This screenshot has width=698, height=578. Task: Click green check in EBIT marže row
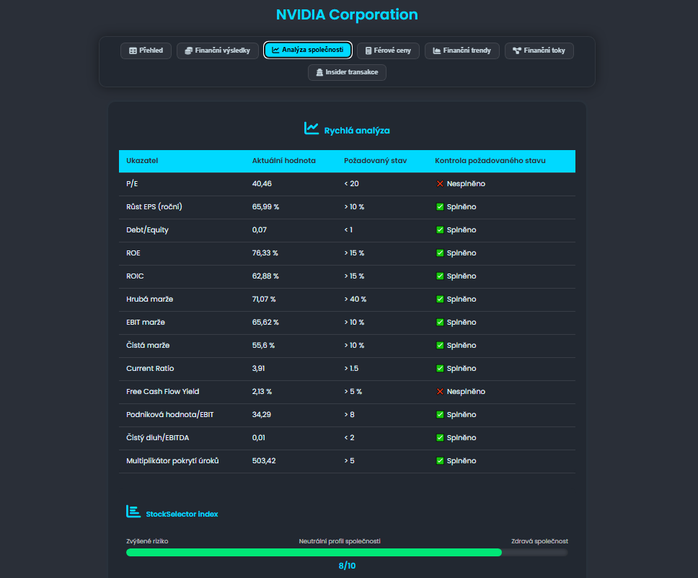[440, 323]
